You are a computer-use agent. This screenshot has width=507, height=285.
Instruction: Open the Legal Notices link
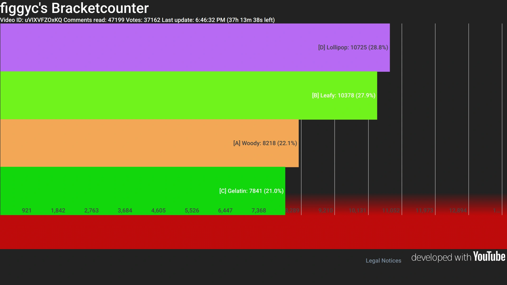pos(383,260)
